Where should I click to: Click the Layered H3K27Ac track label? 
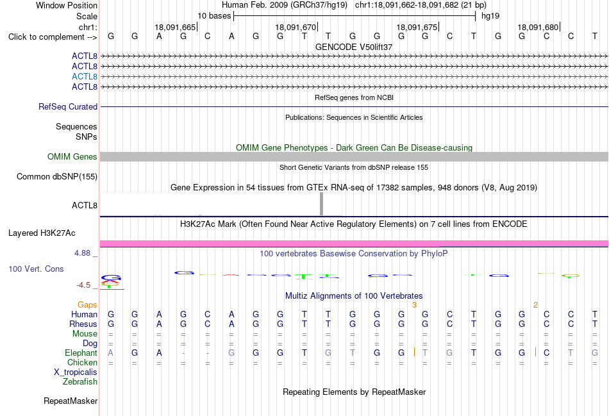tap(42, 233)
